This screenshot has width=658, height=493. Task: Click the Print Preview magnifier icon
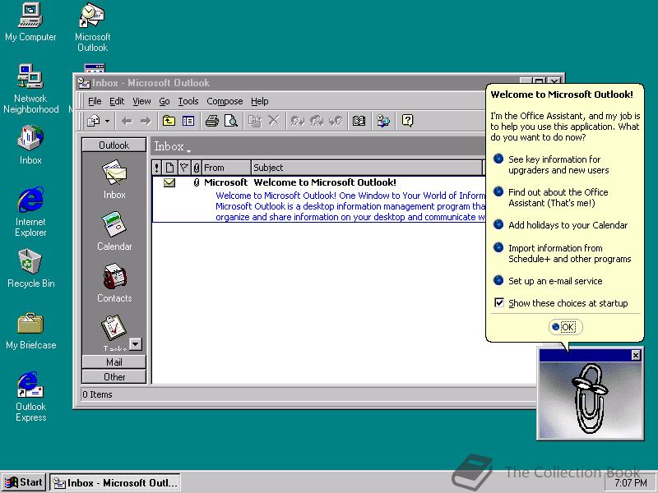pyautogui.click(x=231, y=121)
